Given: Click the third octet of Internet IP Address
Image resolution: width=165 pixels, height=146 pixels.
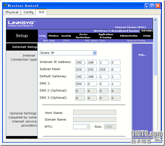Looking at the screenshot, I should [x=104, y=62].
